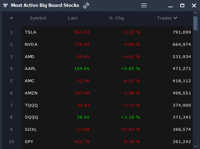Click trades value 371,341
This screenshot has width=200, height=149.
pyautogui.click(x=182, y=117)
